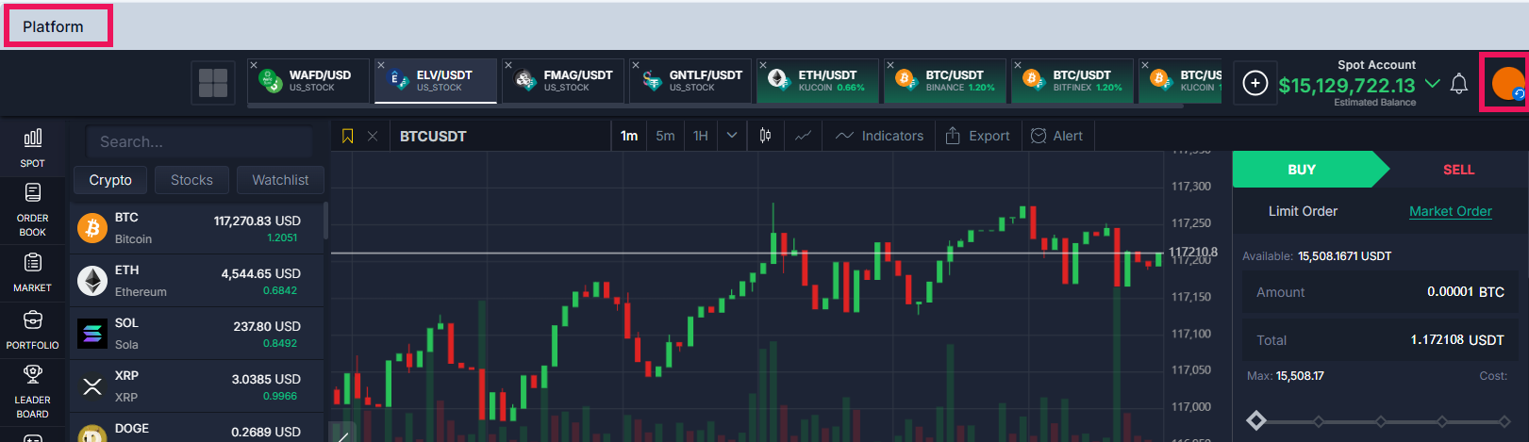
Task: Open Portfolio from the sidebar
Action: (x=32, y=330)
